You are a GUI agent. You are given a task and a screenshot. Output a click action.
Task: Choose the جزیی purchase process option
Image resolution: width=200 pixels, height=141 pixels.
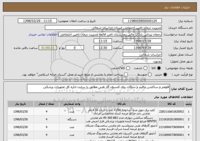(165, 75)
